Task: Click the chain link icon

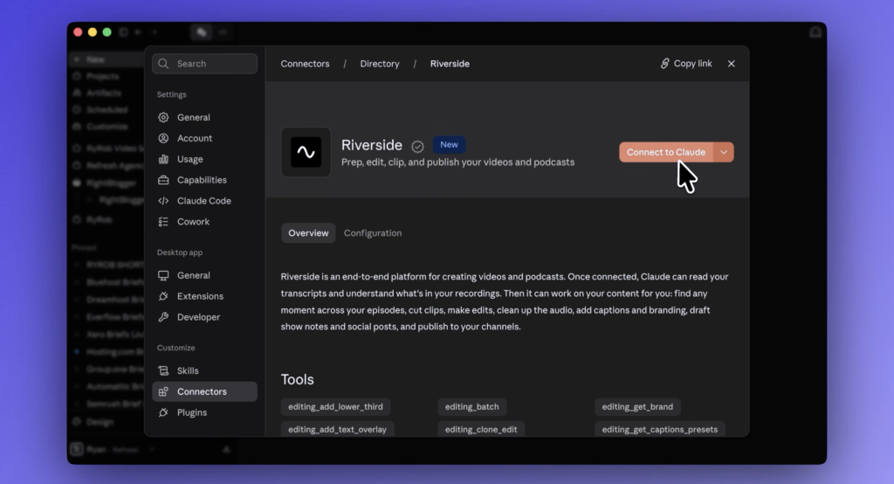Action: coord(664,64)
